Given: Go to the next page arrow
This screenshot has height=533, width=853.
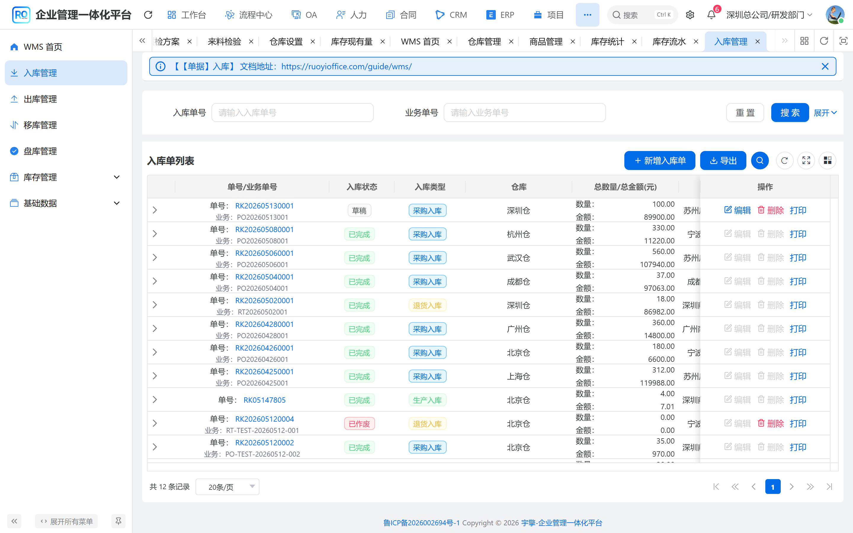Looking at the screenshot, I should point(792,487).
